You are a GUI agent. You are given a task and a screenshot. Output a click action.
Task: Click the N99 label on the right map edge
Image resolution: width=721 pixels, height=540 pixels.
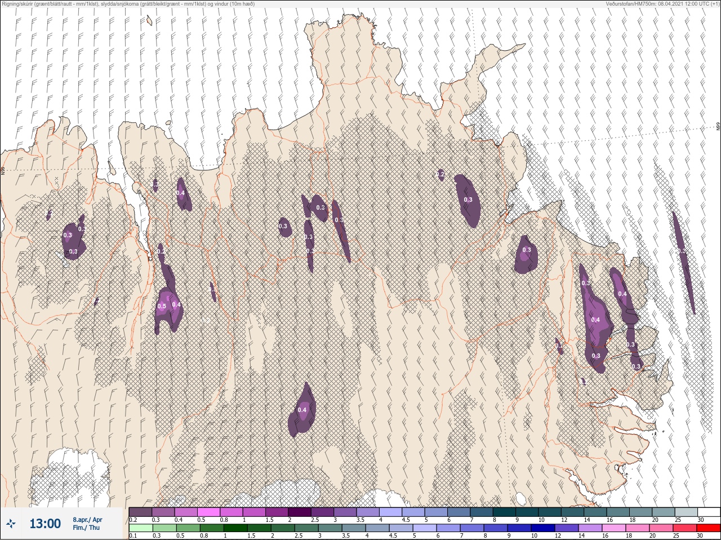tap(718, 127)
